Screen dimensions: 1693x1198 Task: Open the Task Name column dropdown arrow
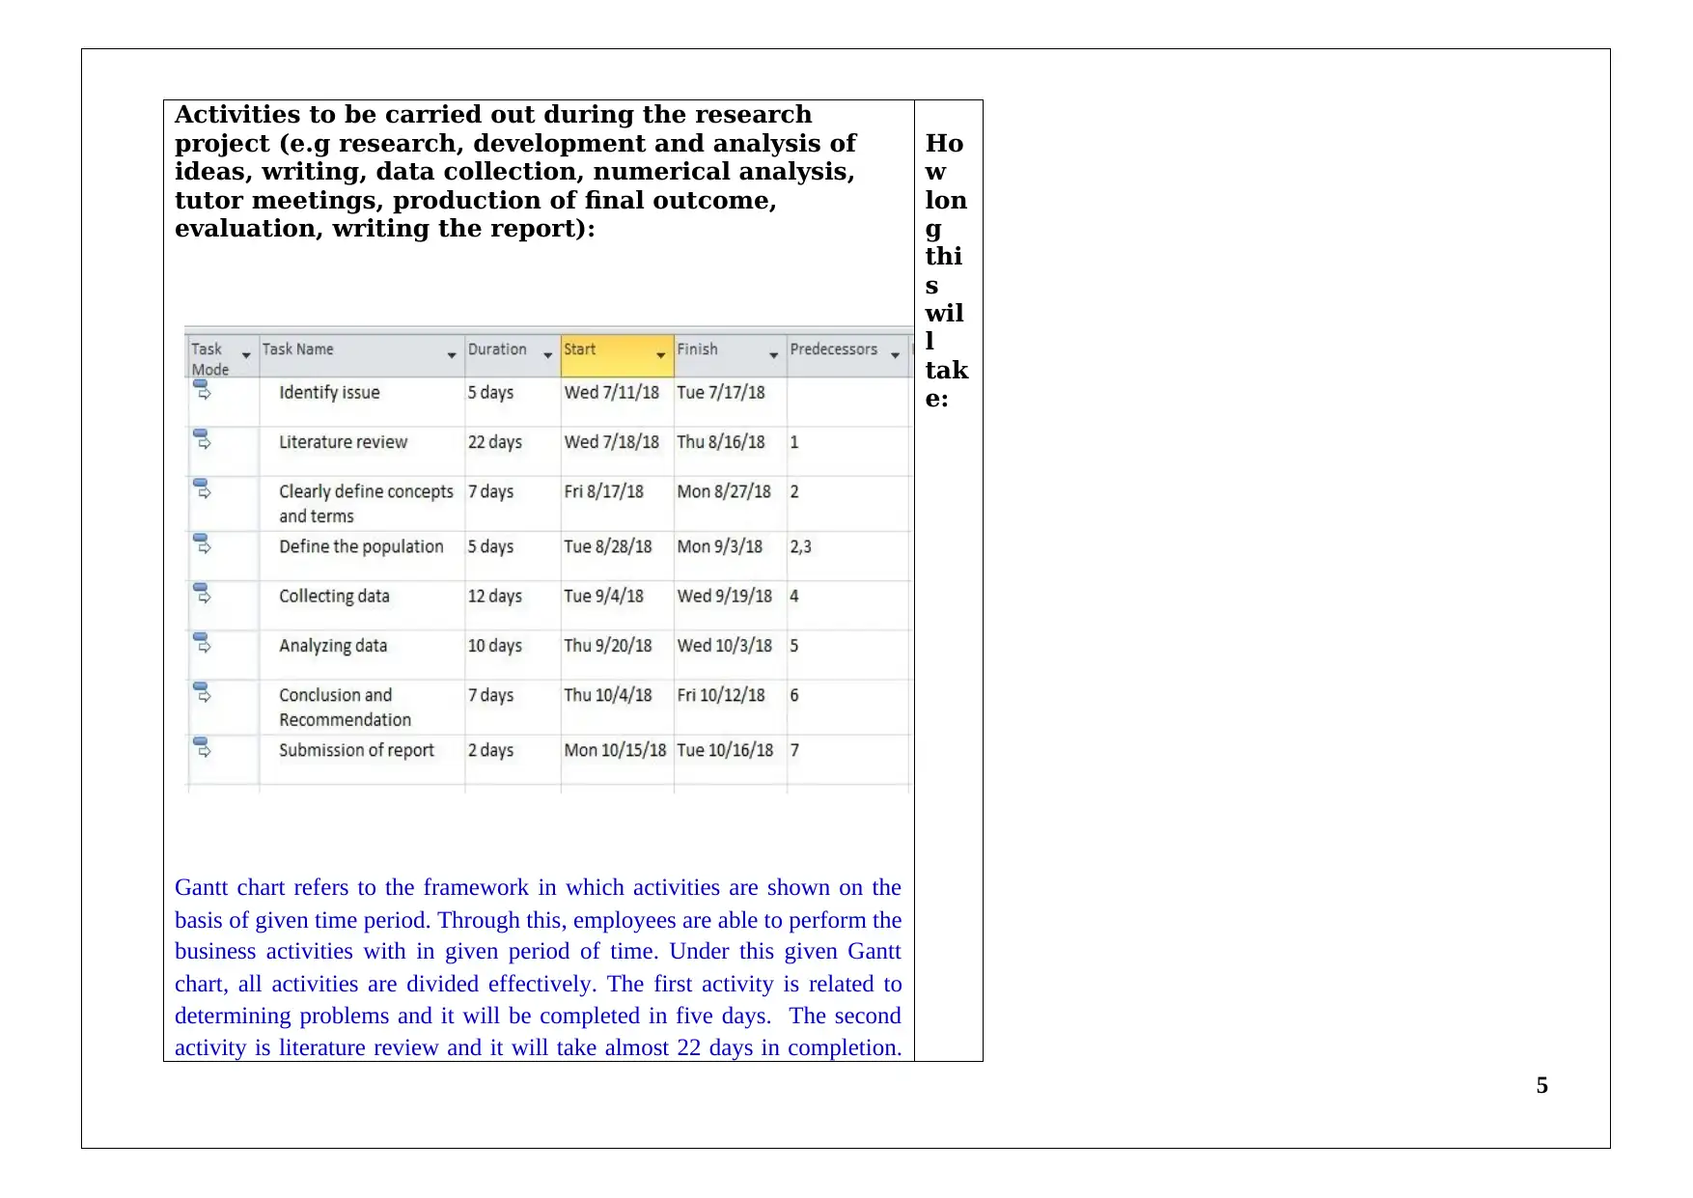click(x=452, y=356)
